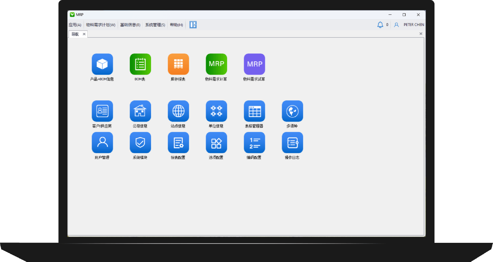
Task: Open the 物料需求计划(W) menu
Action: [101, 25]
